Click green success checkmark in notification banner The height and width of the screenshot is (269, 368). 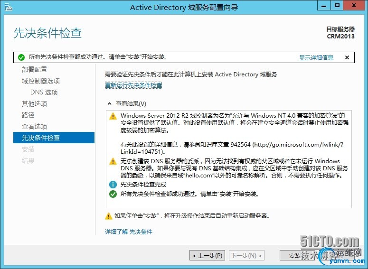(x=21, y=57)
